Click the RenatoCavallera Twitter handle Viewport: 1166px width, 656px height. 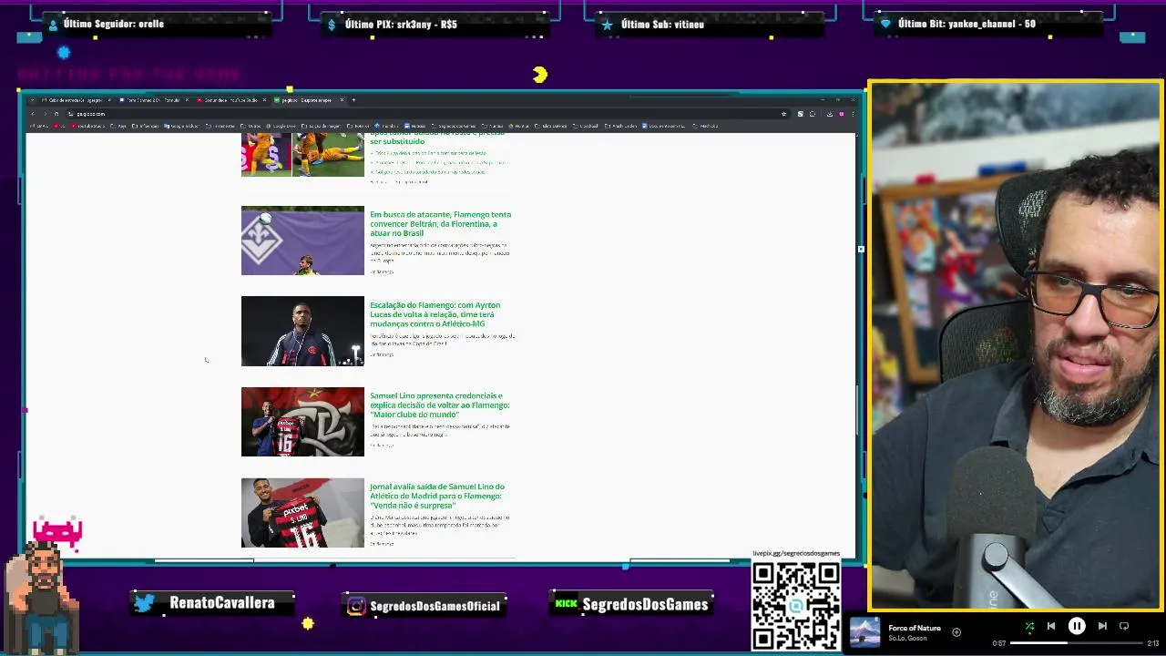click(222, 603)
